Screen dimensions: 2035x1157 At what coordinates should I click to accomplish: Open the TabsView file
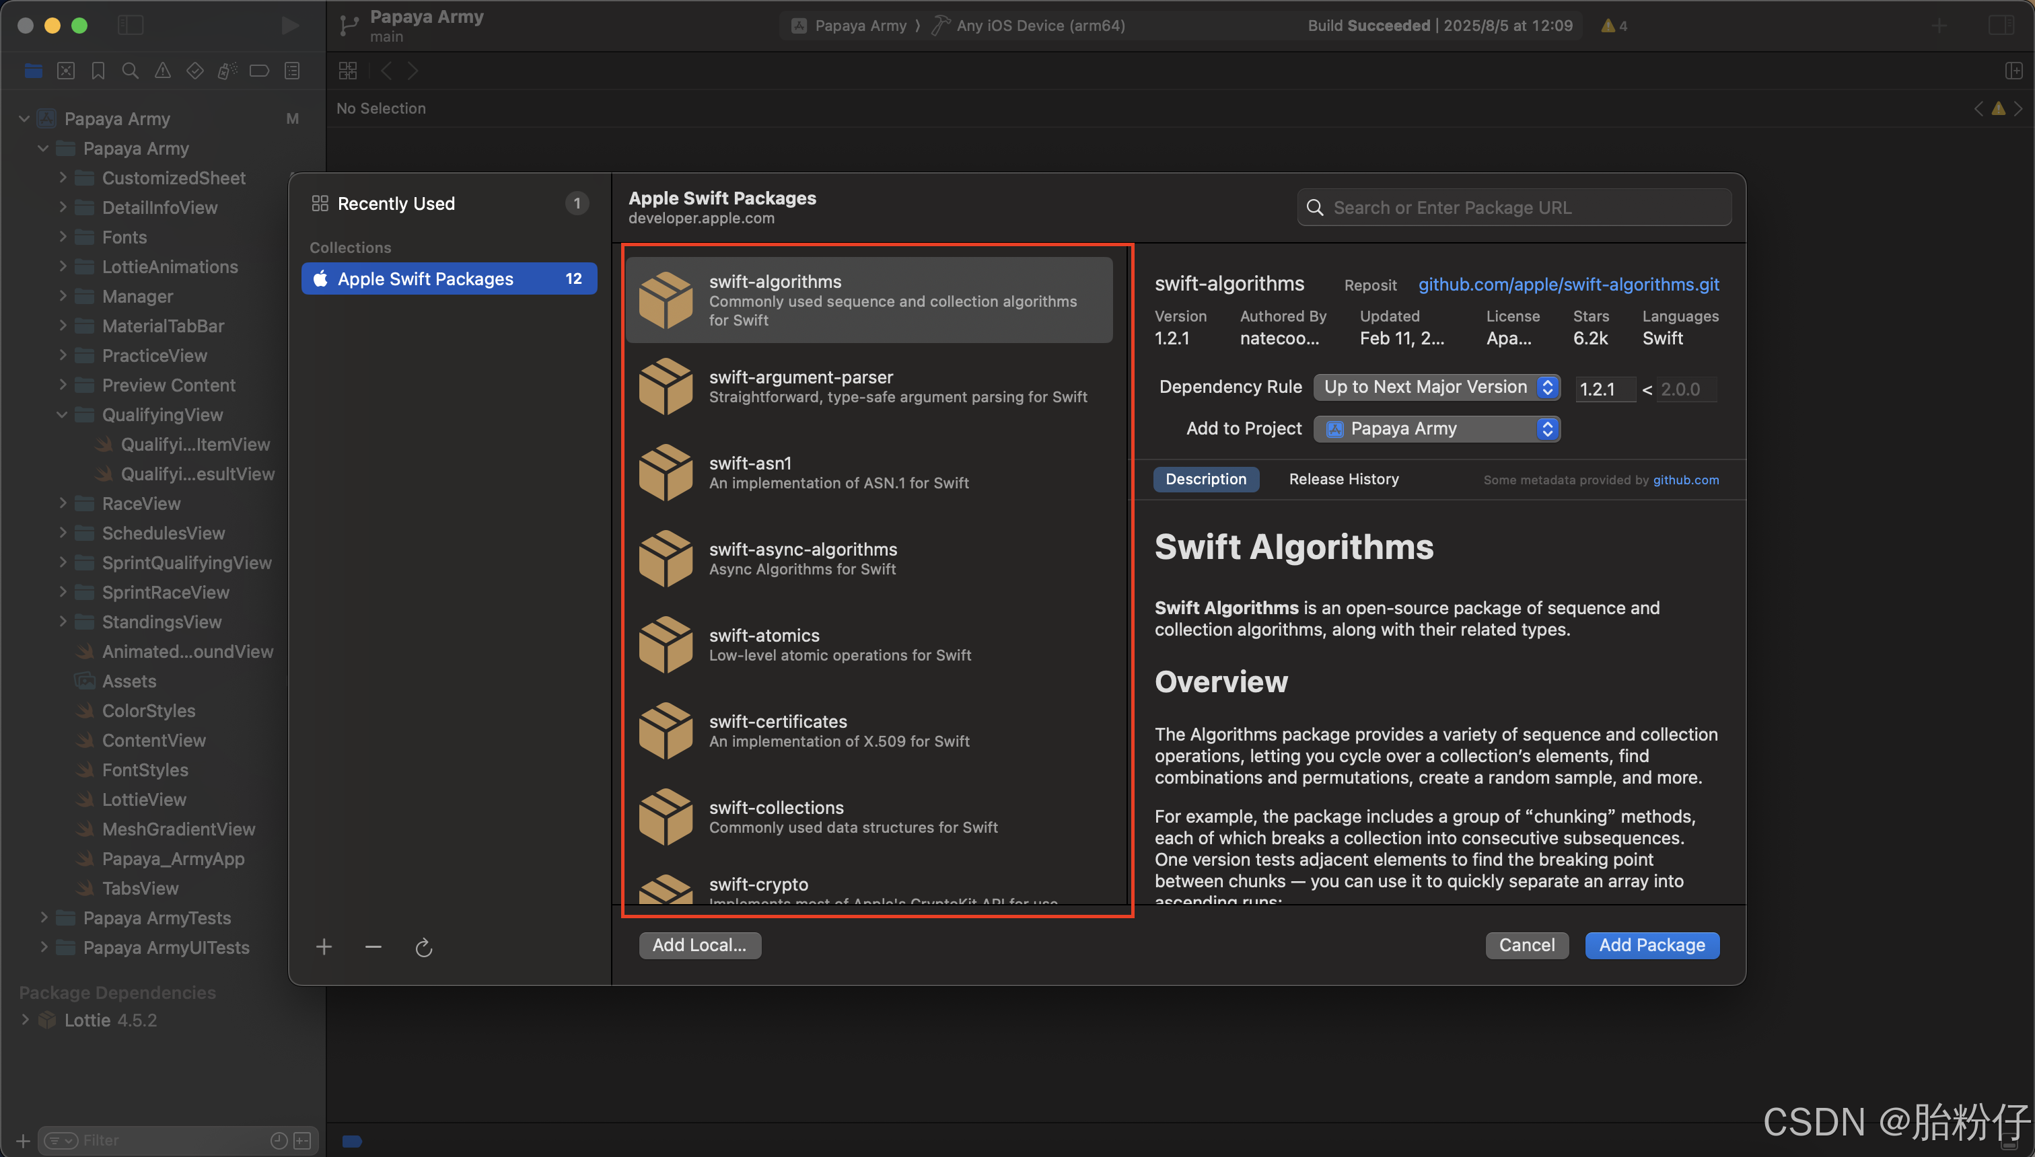[140, 889]
